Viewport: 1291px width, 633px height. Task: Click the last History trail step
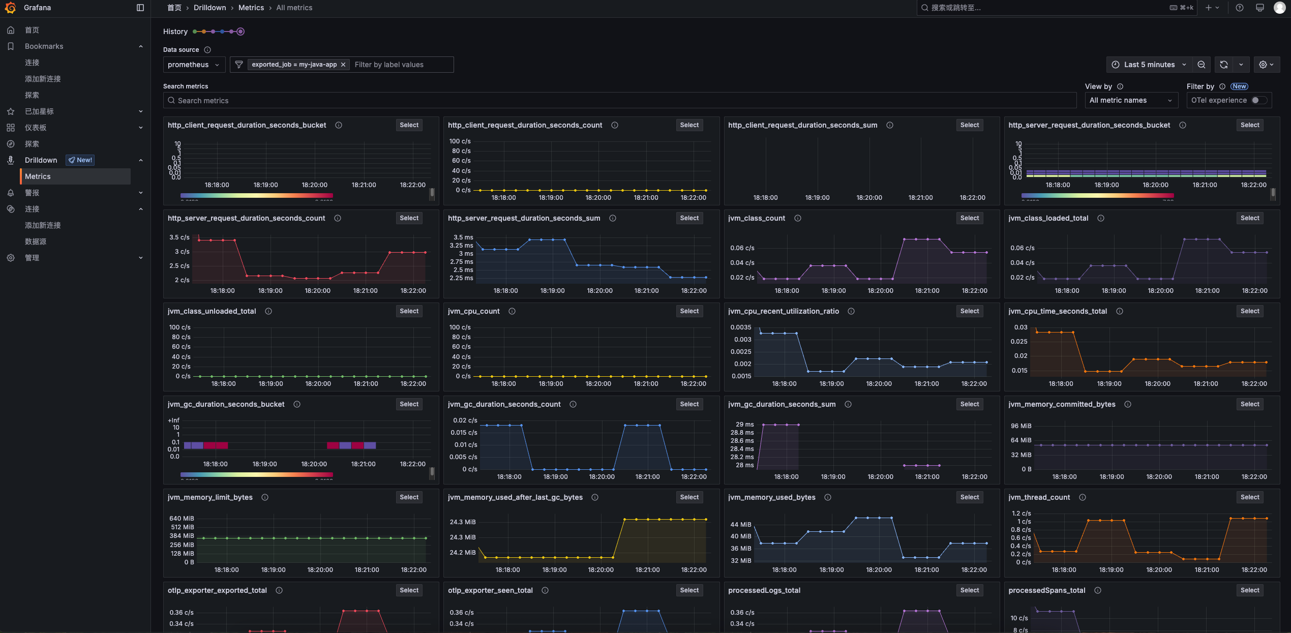point(241,32)
